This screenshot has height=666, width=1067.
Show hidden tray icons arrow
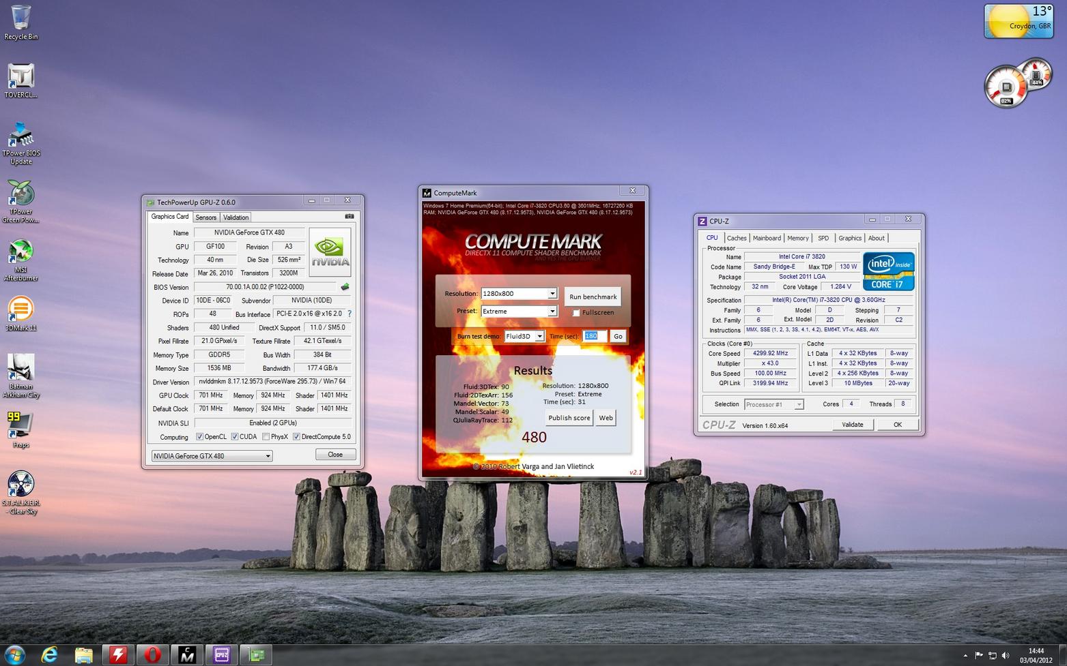pos(965,655)
